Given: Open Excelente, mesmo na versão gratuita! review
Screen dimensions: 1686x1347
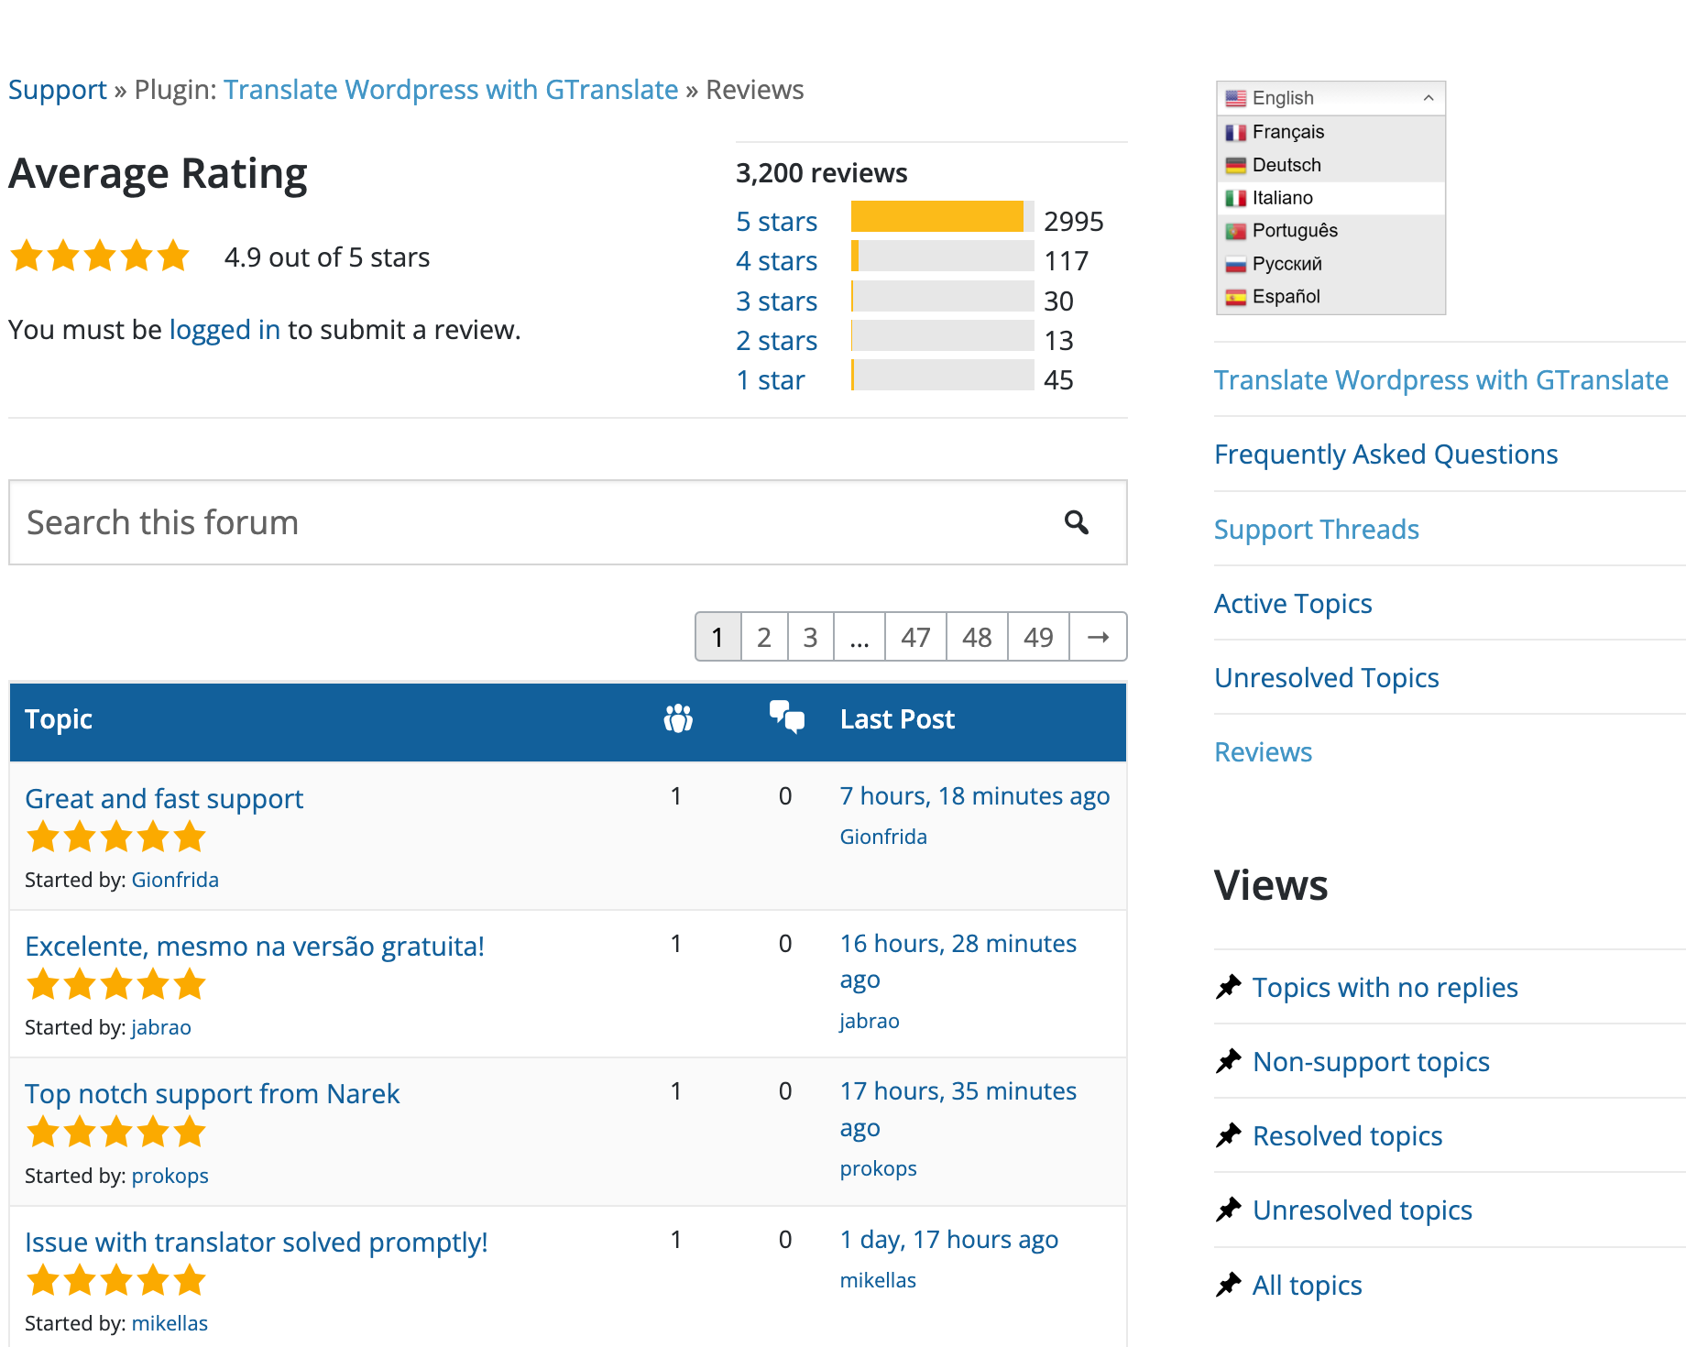Looking at the screenshot, I should pyautogui.click(x=255, y=947).
